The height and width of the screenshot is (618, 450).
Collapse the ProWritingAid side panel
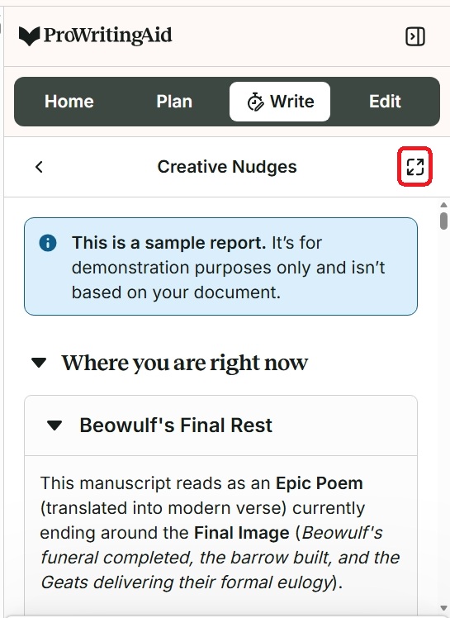415,36
